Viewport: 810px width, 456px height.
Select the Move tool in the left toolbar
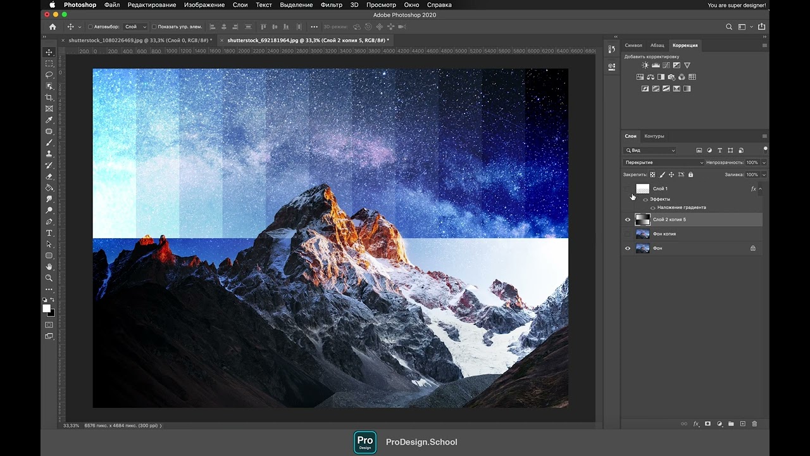click(x=49, y=52)
